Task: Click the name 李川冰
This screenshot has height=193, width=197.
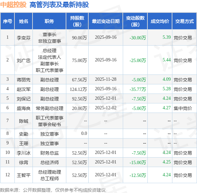Action: click(24, 153)
